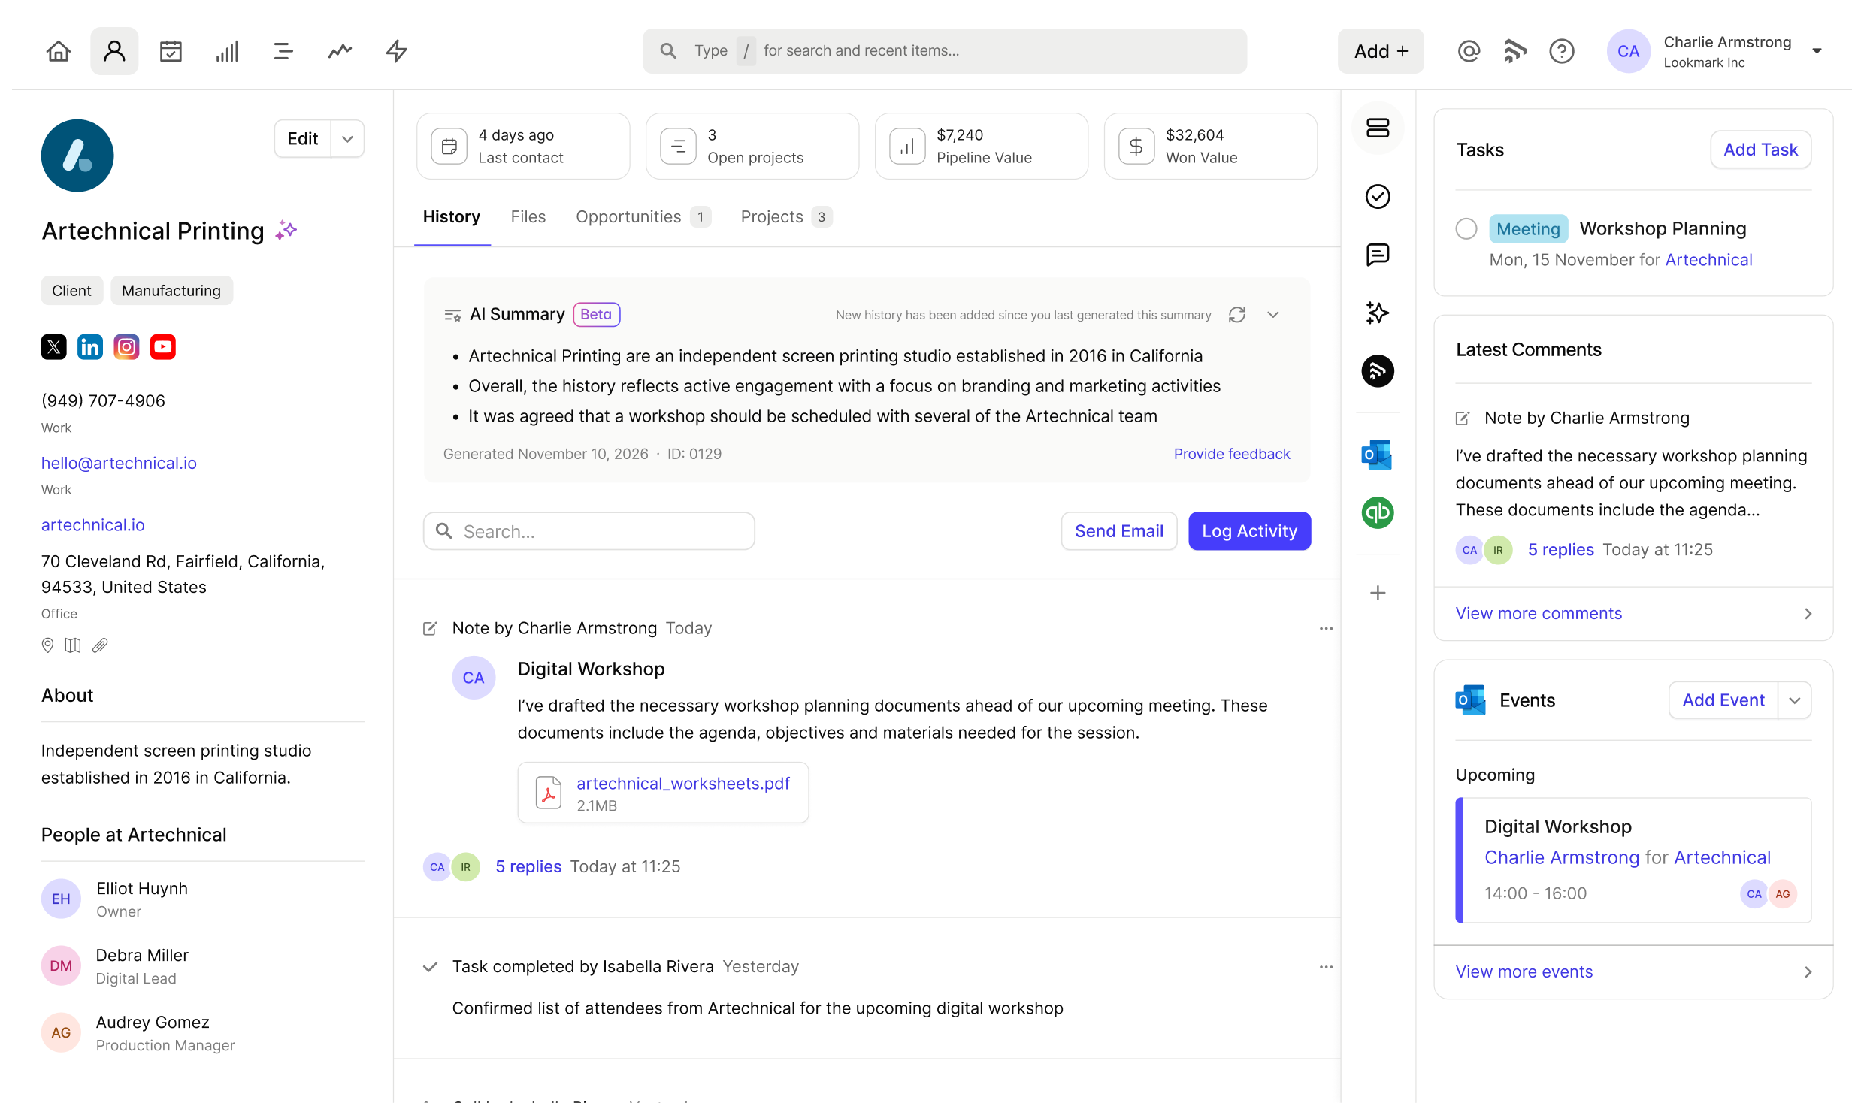Click the AI sparkles icon in right sidebar
Screen dimensions: 1864x1115
click(x=1378, y=313)
